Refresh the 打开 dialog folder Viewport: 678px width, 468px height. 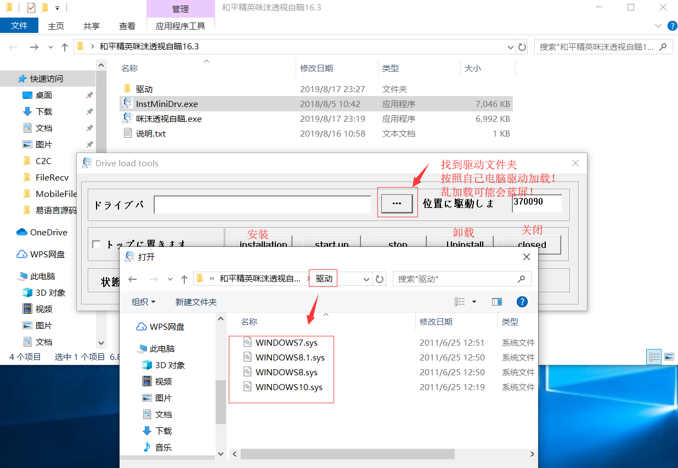click(380, 279)
